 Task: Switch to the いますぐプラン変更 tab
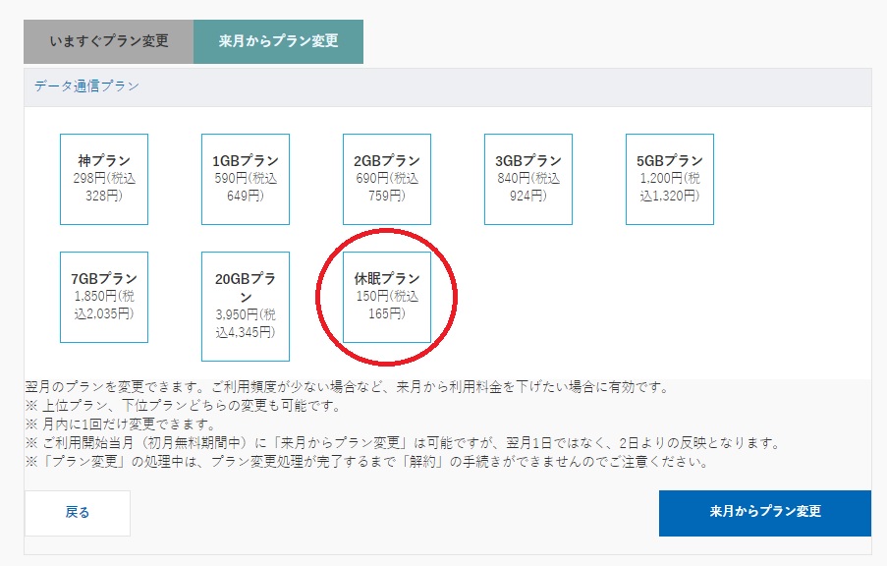(109, 42)
